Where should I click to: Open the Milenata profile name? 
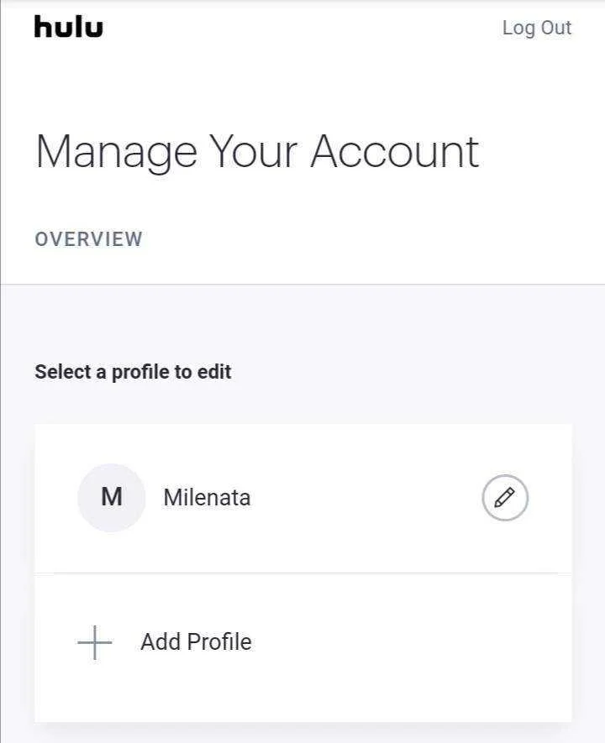coord(207,498)
